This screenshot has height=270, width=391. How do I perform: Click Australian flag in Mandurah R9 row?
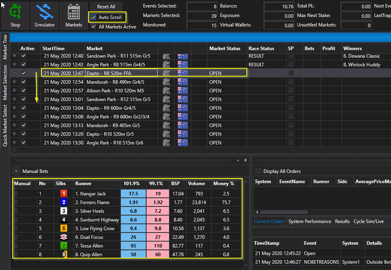pyautogui.click(x=183, y=125)
